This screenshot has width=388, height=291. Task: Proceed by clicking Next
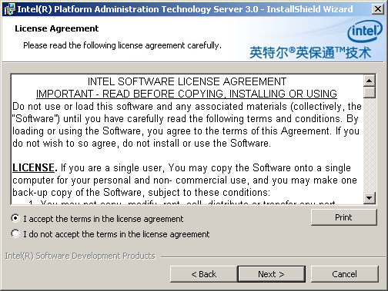point(272,274)
